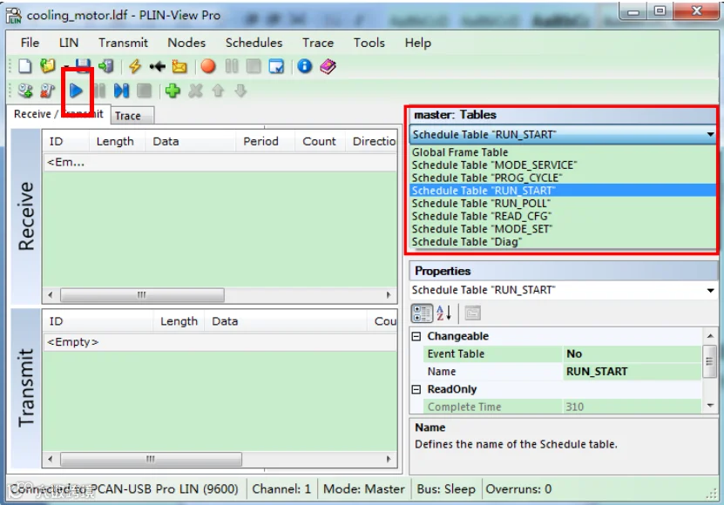Click the exit door arrow icon
The width and height of the screenshot is (724, 505).
pyautogui.click(x=106, y=66)
